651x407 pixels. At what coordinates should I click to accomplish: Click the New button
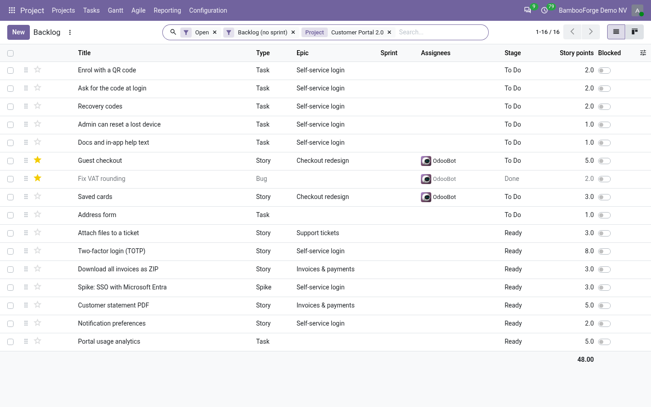click(x=19, y=32)
